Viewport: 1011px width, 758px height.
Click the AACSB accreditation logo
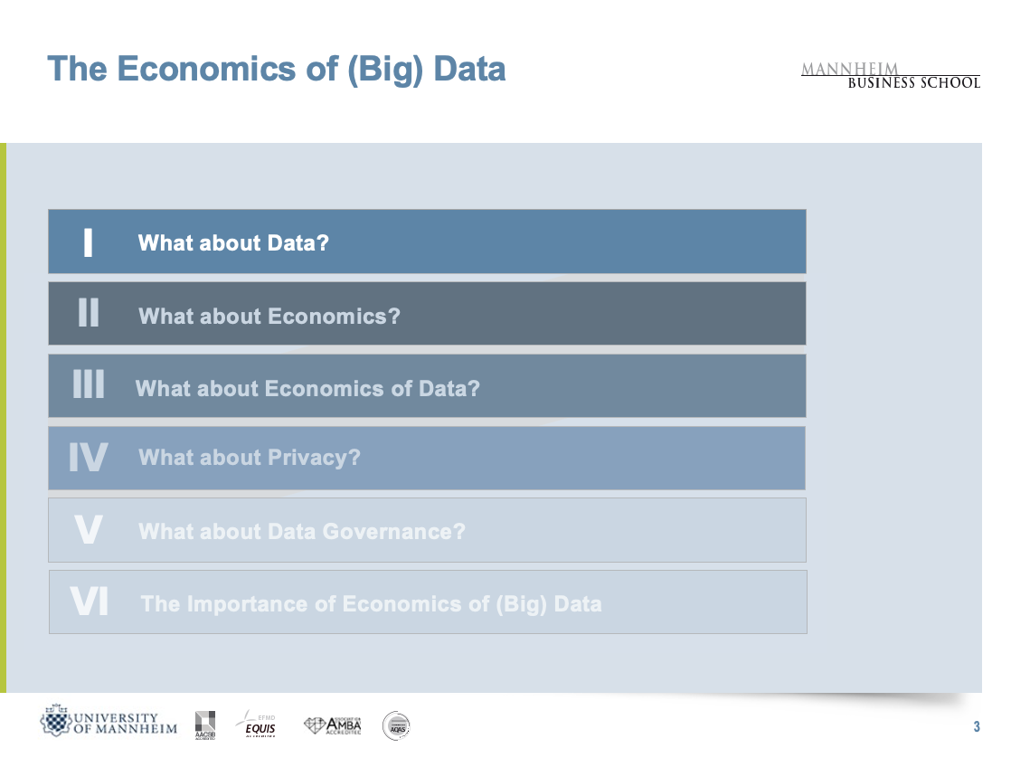205,724
